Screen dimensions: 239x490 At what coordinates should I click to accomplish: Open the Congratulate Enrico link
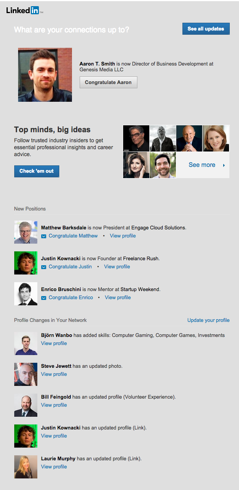pos(71,298)
